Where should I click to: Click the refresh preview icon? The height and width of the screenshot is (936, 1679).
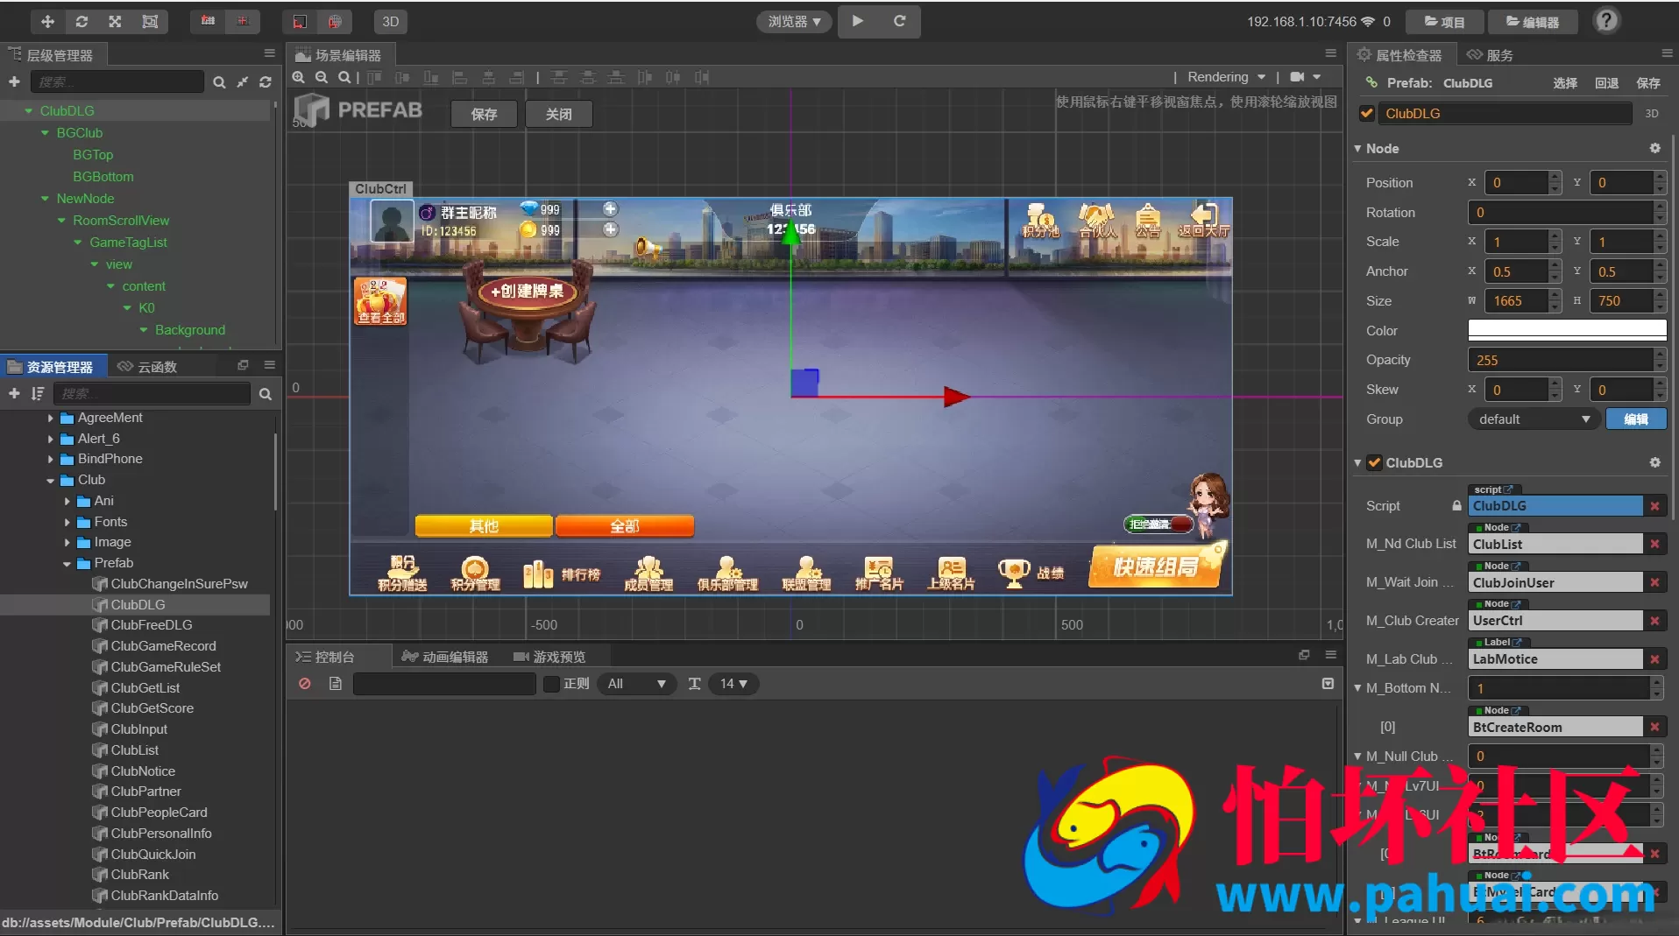point(899,21)
